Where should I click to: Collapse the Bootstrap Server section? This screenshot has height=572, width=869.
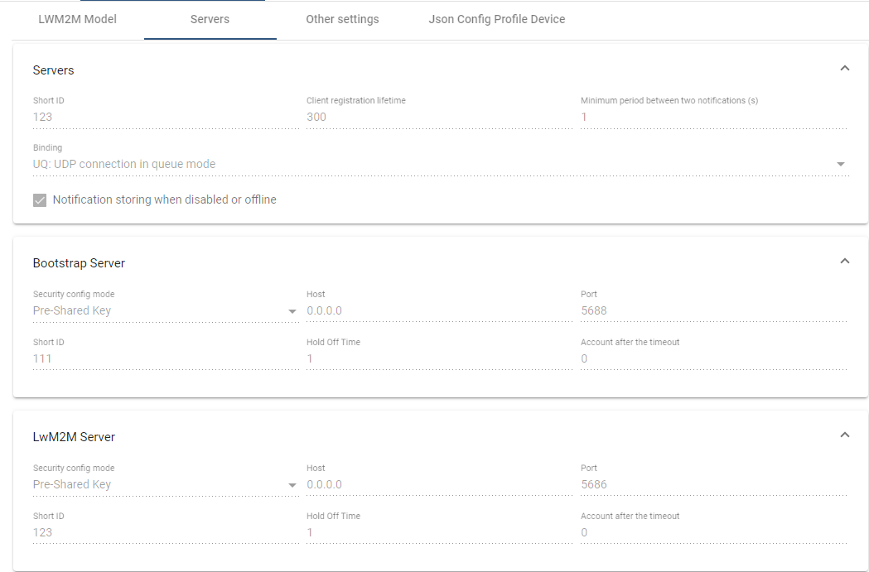coord(844,261)
